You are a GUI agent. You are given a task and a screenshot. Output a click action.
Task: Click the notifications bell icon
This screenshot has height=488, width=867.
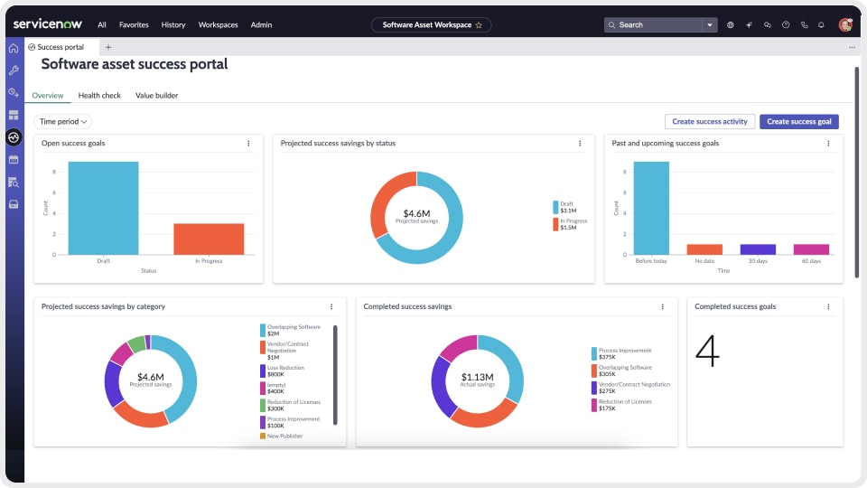[x=822, y=25]
